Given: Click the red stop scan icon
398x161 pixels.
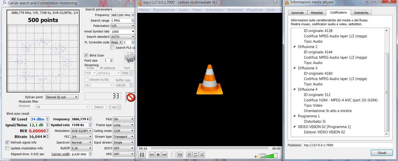Looking at the screenshot, I should coord(131,97).
